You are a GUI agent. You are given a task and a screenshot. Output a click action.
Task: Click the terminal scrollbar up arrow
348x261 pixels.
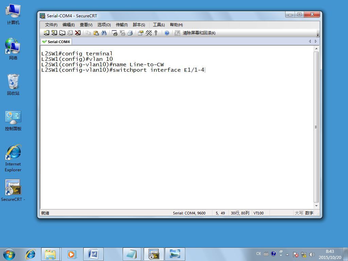(x=316, y=49)
